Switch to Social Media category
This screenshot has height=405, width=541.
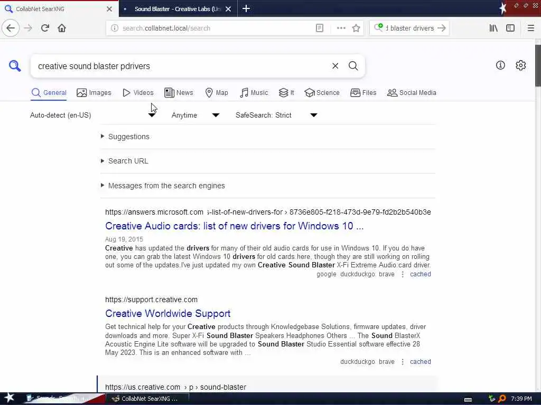[x=412, y=93]
